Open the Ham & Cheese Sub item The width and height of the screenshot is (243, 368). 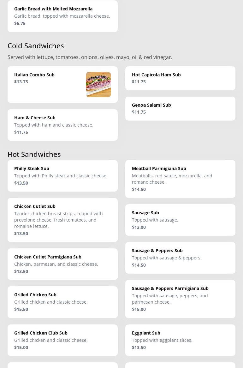[62, 125]
